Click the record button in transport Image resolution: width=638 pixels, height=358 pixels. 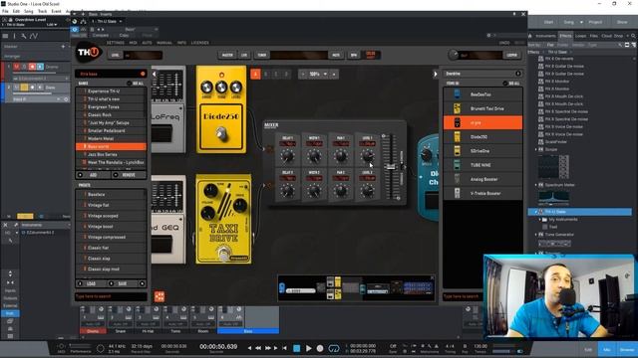pyautogui.click(x=320, y=348)
